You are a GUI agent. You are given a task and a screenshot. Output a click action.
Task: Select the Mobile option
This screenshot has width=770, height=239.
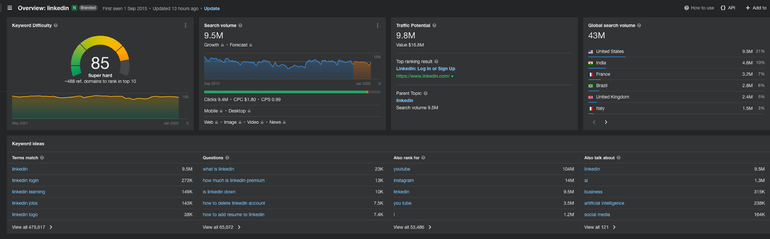(211, 111)
